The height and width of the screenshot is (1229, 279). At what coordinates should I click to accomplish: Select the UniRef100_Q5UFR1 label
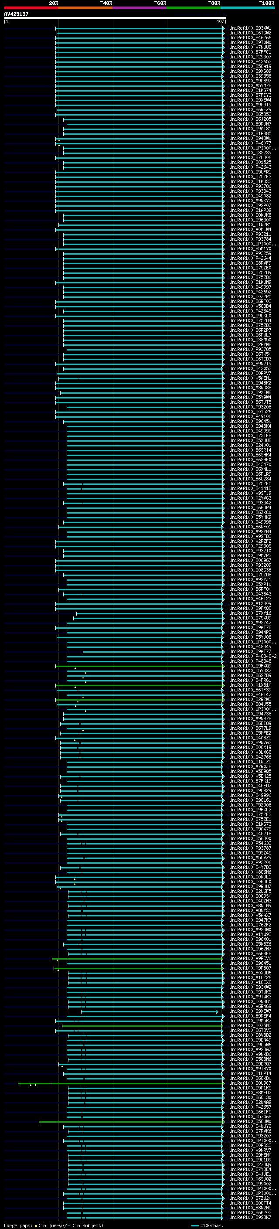click(250, 172)
